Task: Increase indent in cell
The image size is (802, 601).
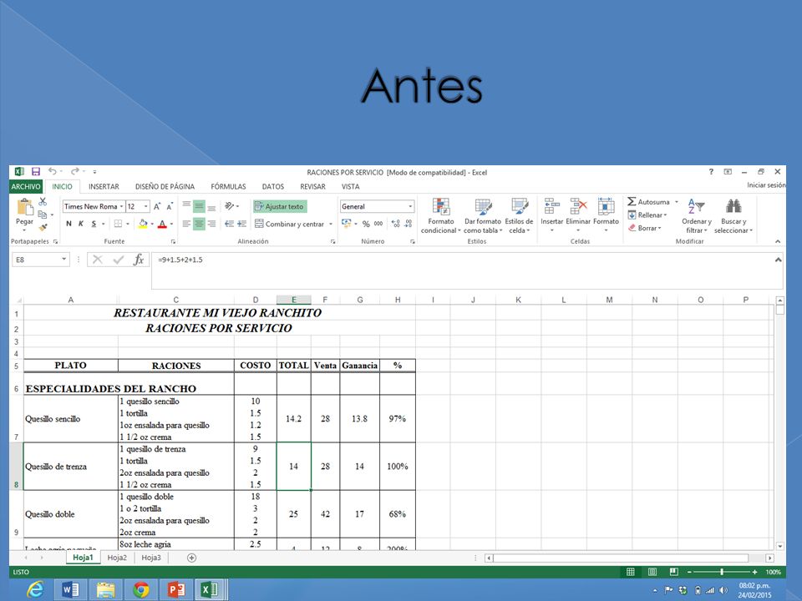Action: point(242,224)
